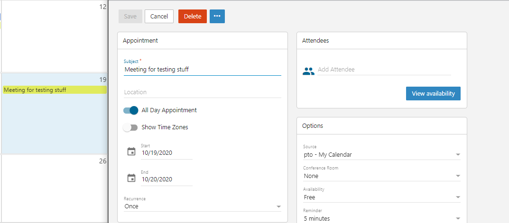
Task: Click the Start date 10/19/2020 field
Action: click(x=167, y=153)
